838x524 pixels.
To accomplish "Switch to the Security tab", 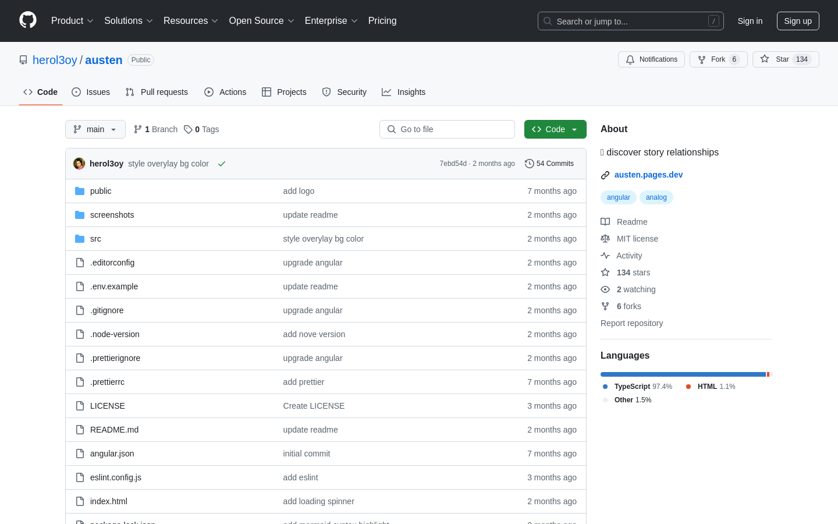I will coord(345,92).
